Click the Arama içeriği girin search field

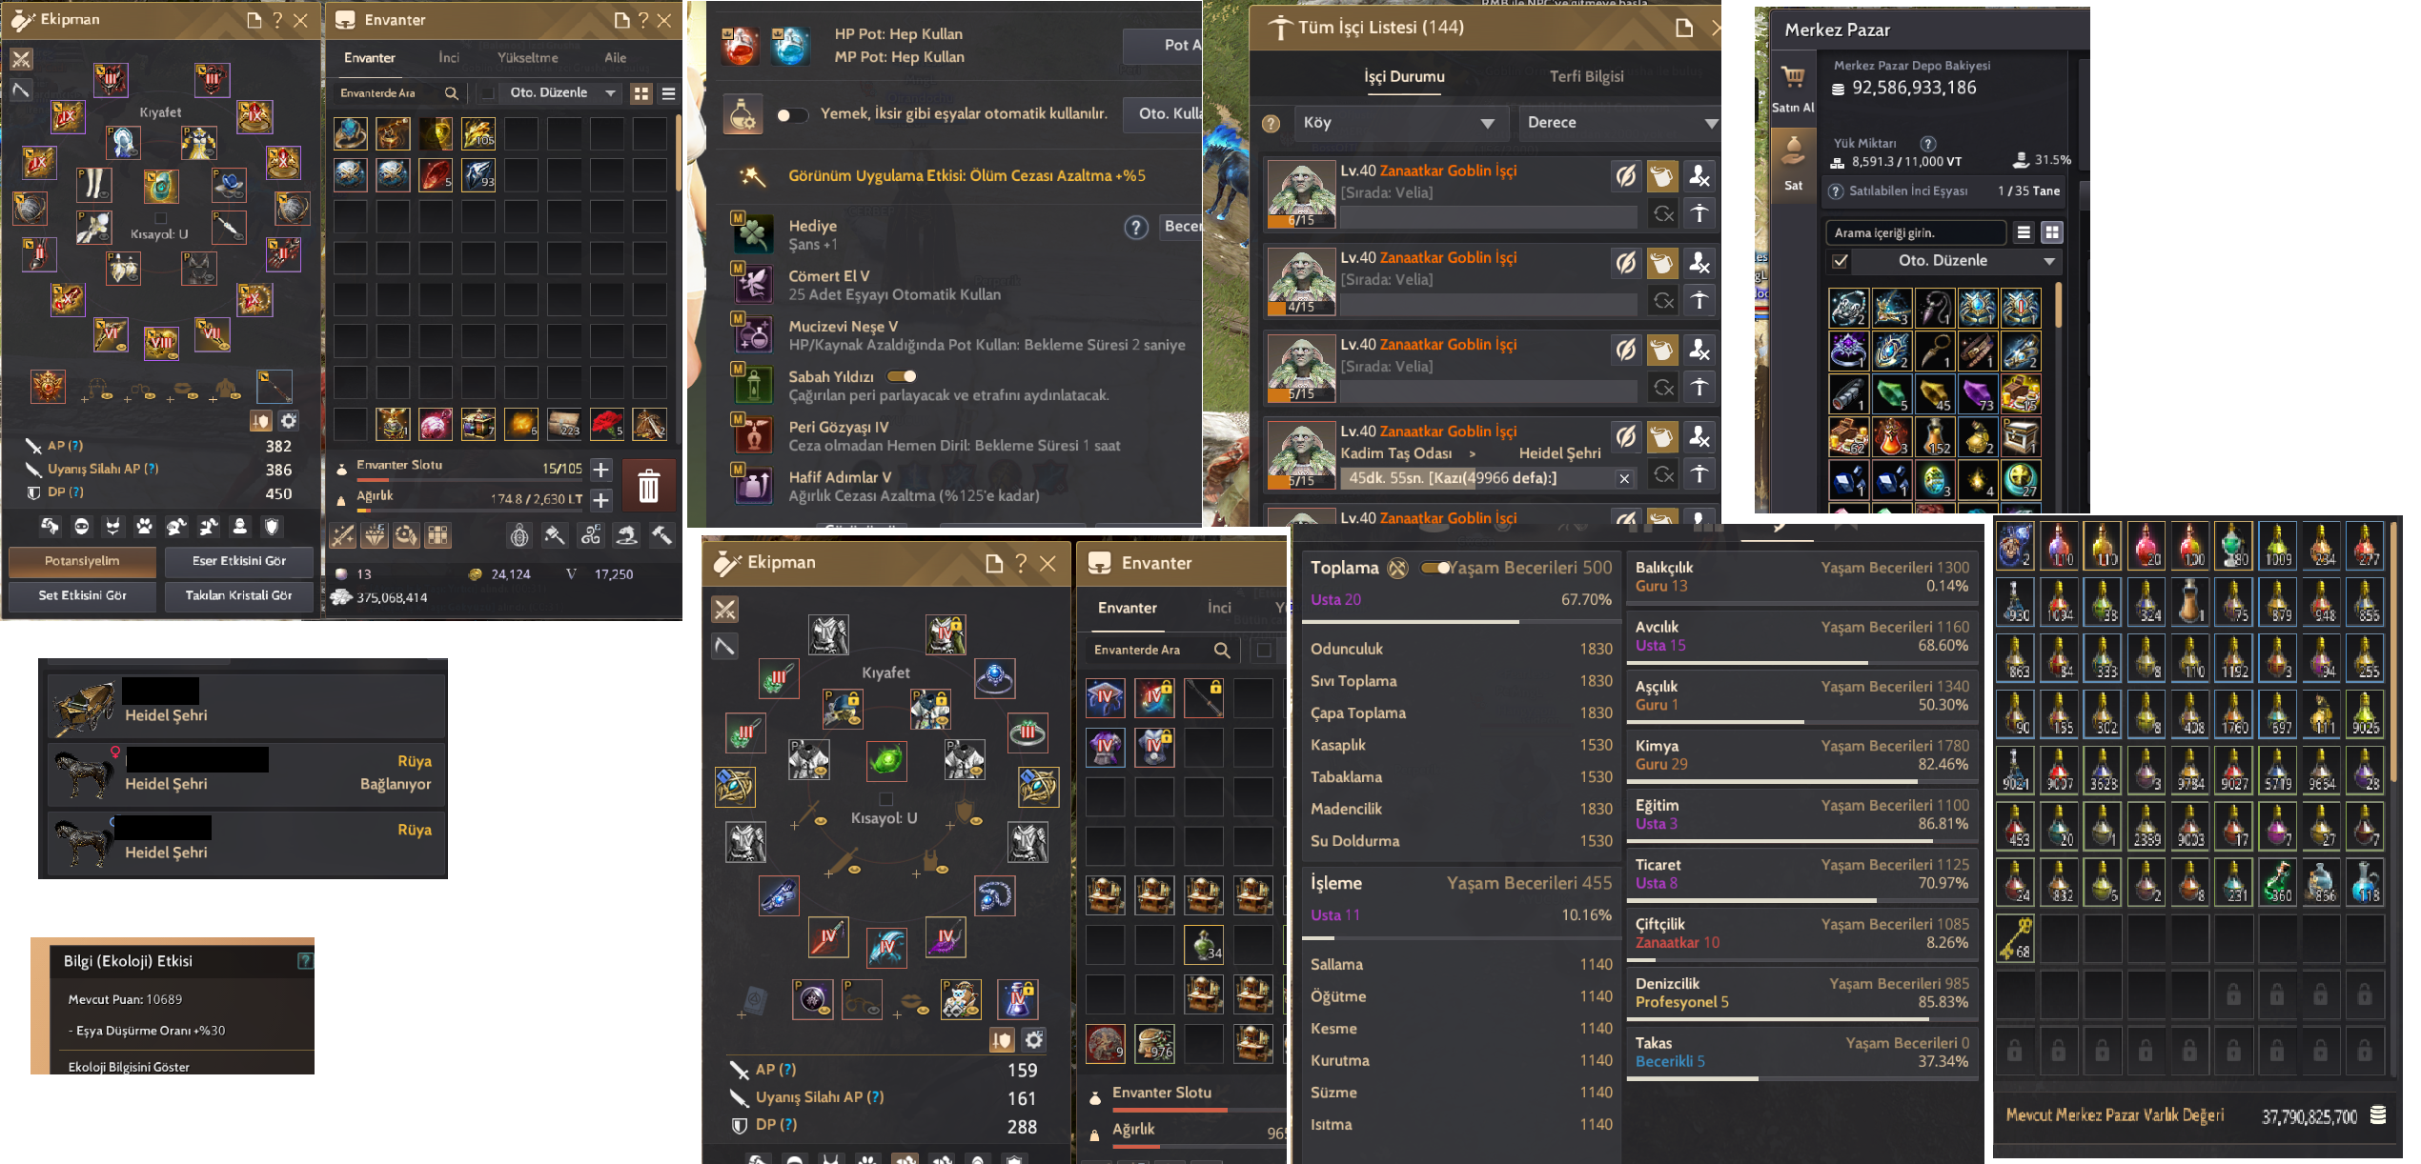1916,232
